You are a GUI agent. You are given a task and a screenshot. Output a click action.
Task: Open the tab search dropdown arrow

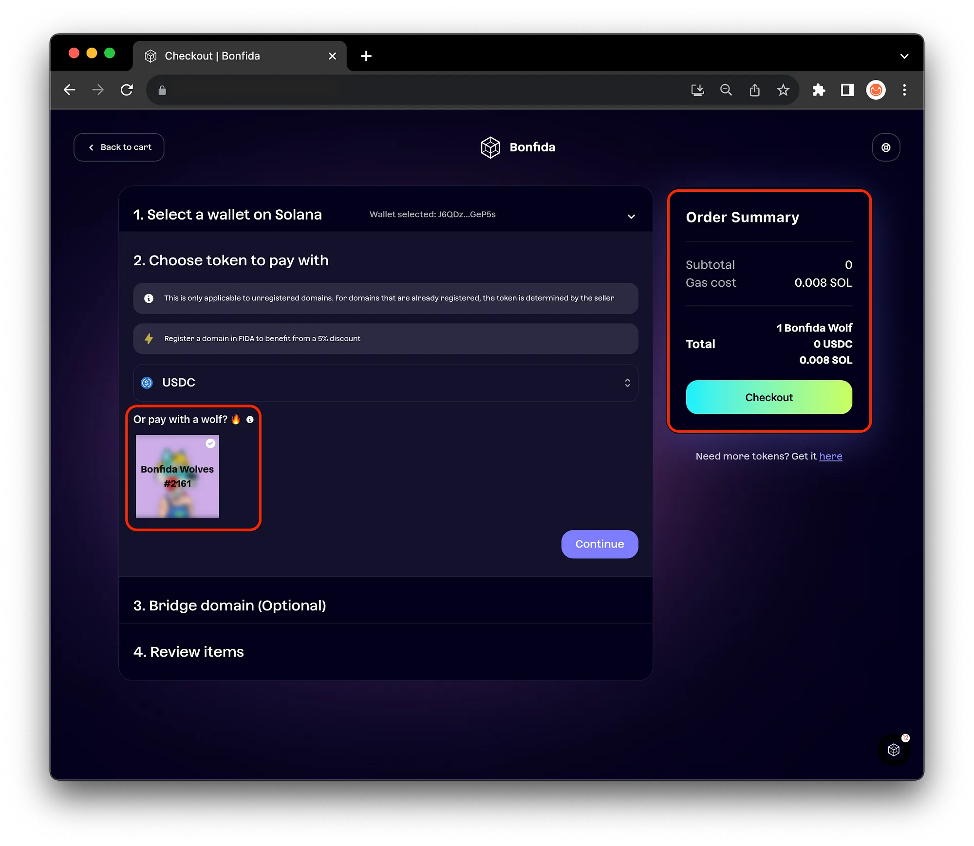[904, 56]
